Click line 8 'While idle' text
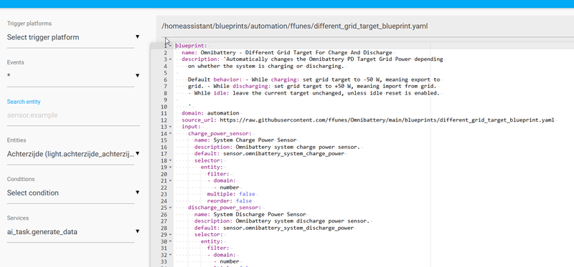This screenshot has width=574, height=267. click(212, 93)
